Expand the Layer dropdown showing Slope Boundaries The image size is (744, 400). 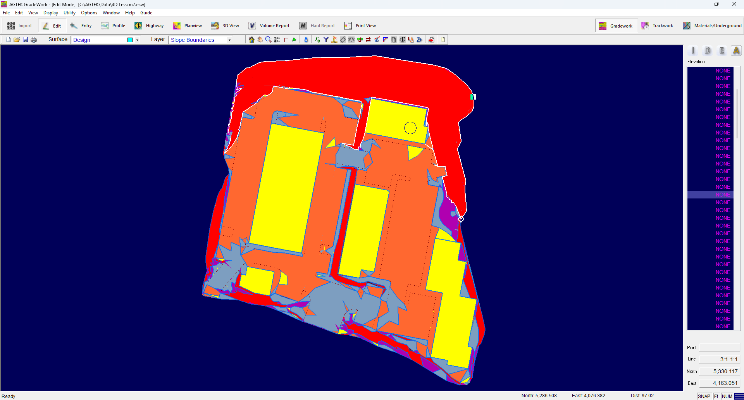229,40
